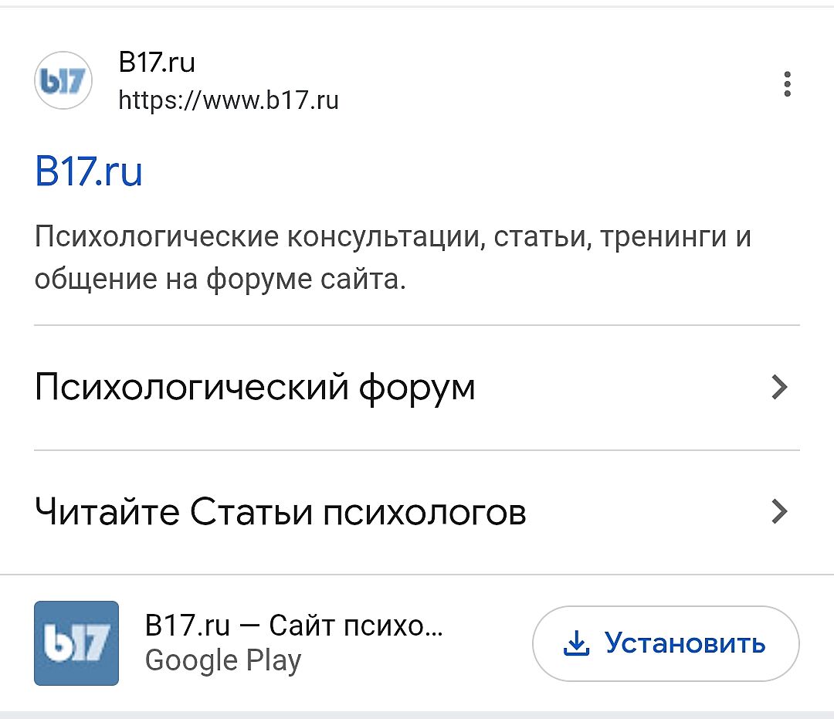Click the Google Play label under app title
This screenshot has height=719, width=834.
[223, 660]
